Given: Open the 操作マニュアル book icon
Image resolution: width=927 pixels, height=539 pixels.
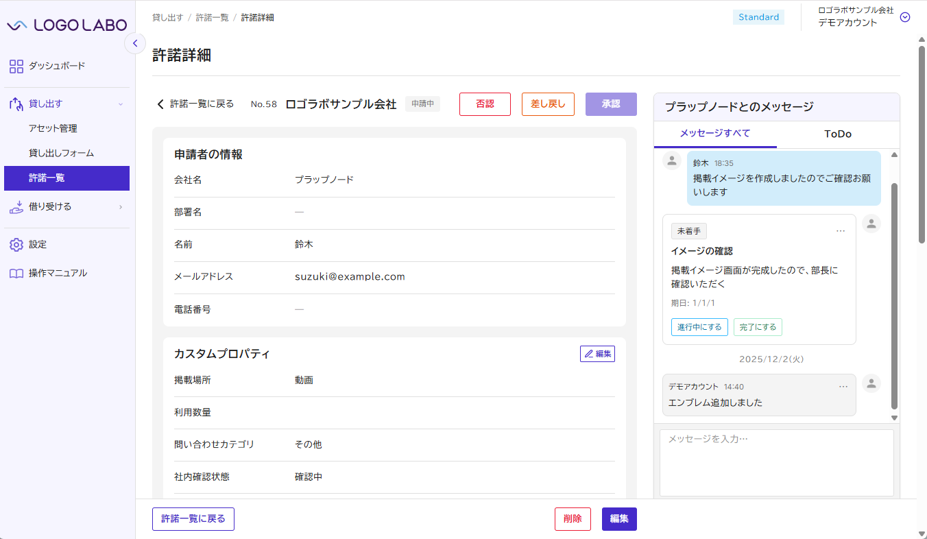Looking at the screenshot, I should [16, 273].
